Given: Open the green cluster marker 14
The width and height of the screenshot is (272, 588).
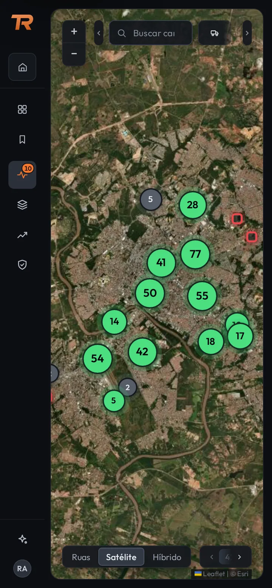Looking at the screenshot, I should pos(114,322).
